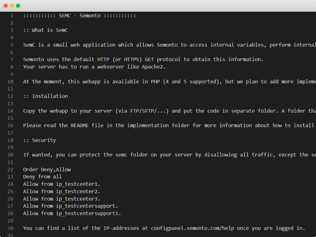
Task: Click the ':: Installation' heading text
Action: 45,96
